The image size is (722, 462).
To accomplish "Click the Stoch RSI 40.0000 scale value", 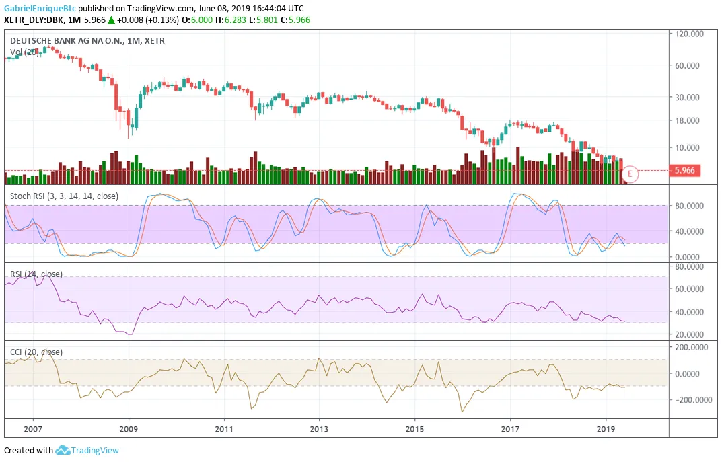I will coord(689,231).
